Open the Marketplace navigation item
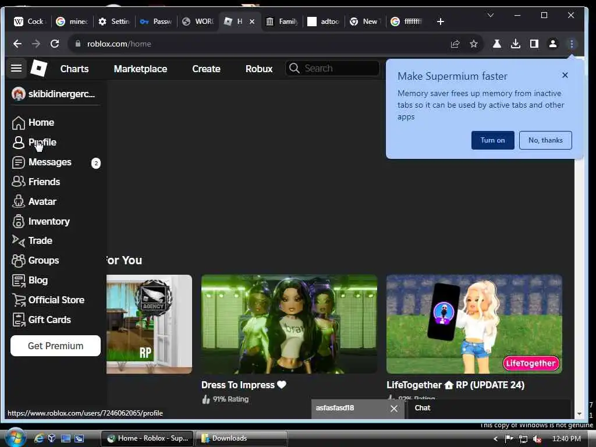Image resolution: width=596 pixels, height=447 pixels. (140, 69)
